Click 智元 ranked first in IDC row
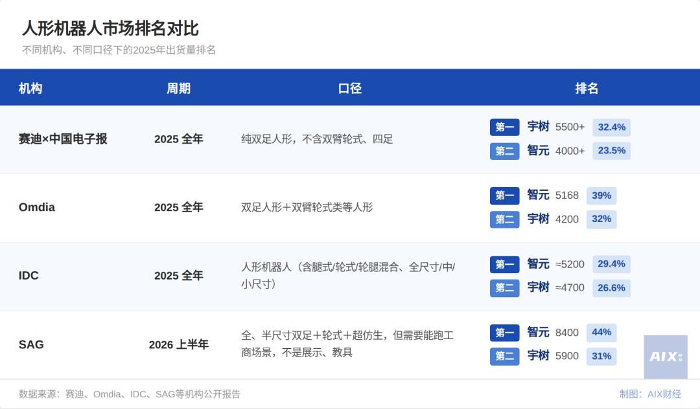This screenshot has height=409, width=700. click(538, 264)
